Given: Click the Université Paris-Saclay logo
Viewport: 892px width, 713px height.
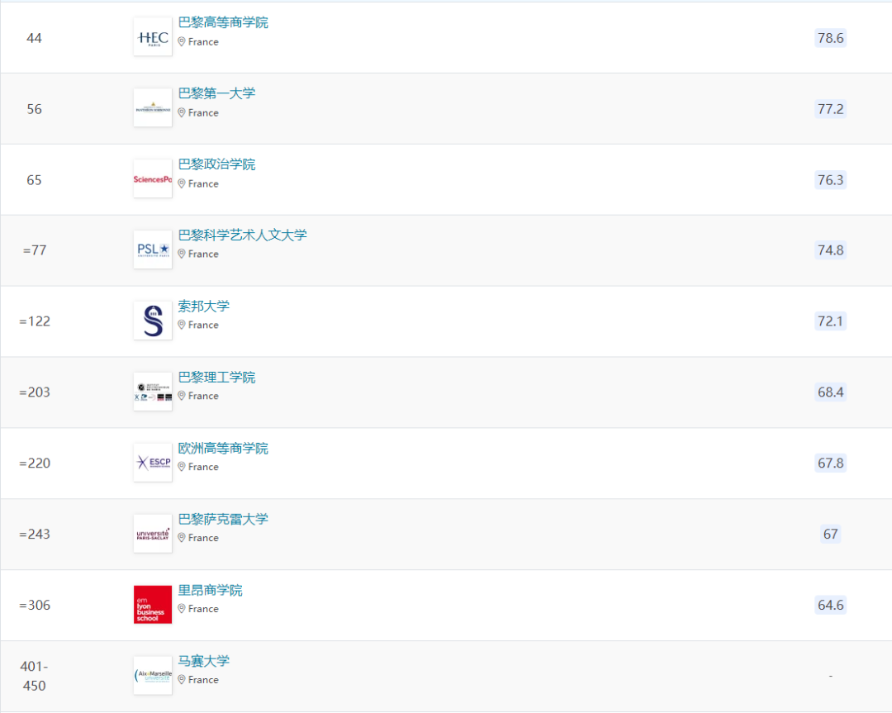Looking at the screenshot, I should 152,533.
